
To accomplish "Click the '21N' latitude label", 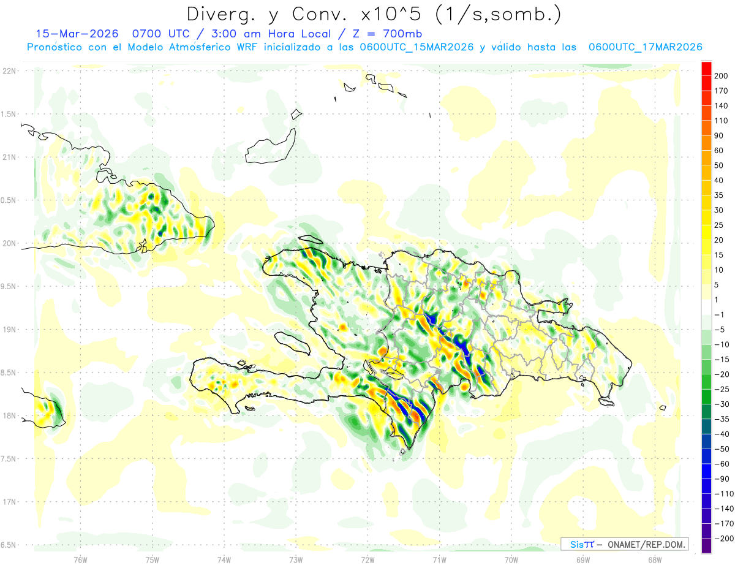I will coord(9,157).
